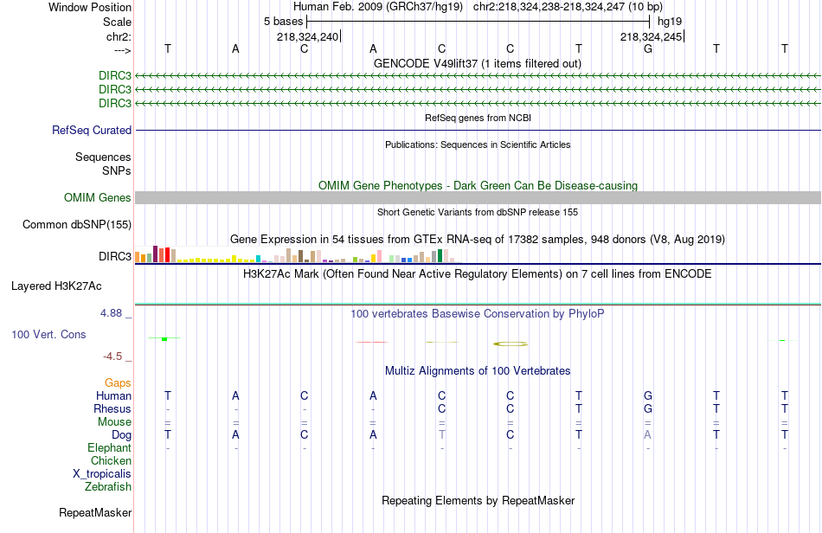The height and width of the screenshot is (533, 822).
Task: Click the GENCODE V49lift37 track title
Action: pyautogui.click(x=478, y=63)
